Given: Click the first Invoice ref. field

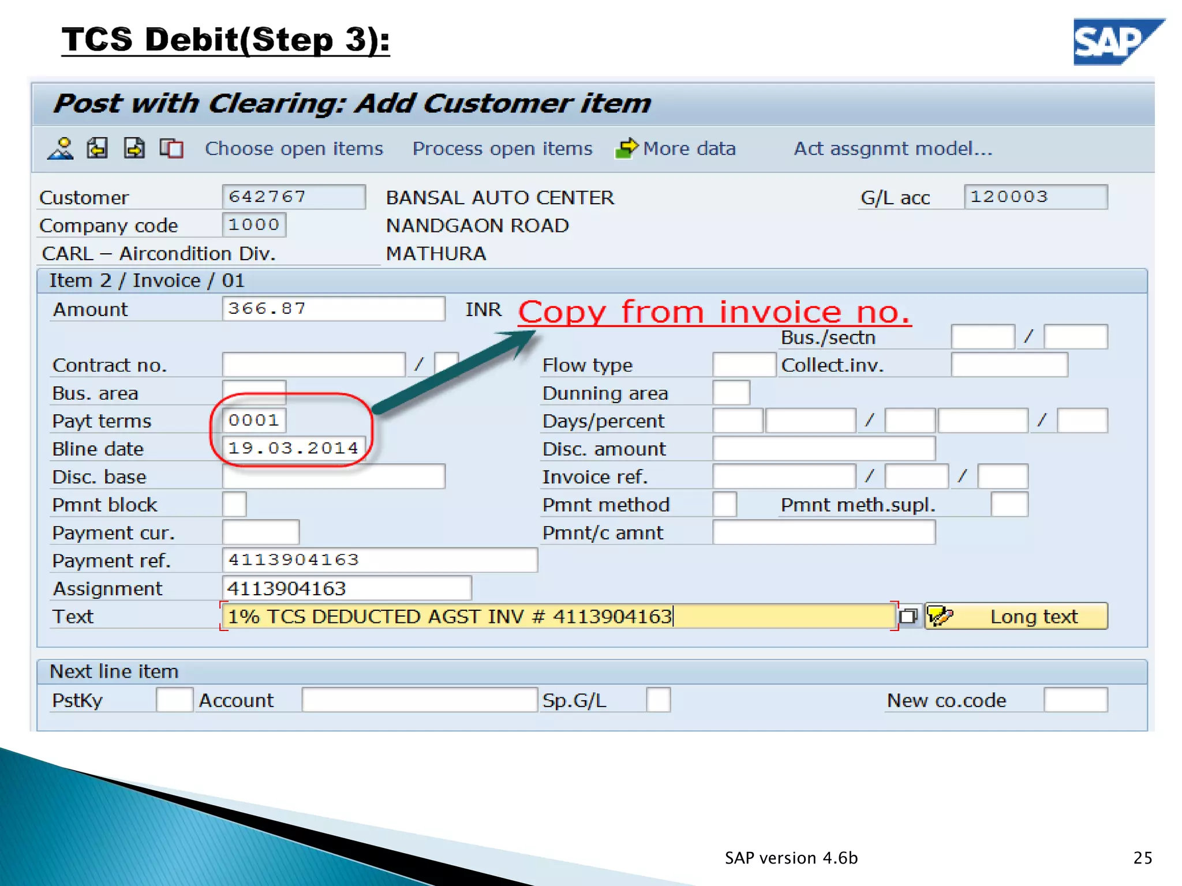Looking at the screenshot, I should click(784, 476).
